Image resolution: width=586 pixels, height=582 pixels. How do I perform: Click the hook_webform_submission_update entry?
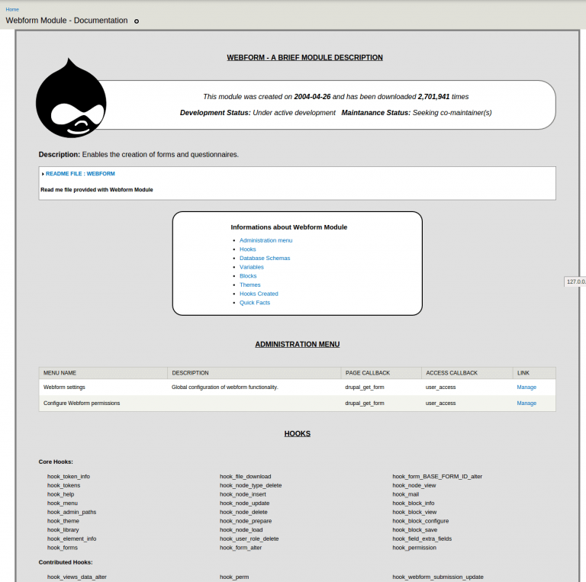coord(438,577)
